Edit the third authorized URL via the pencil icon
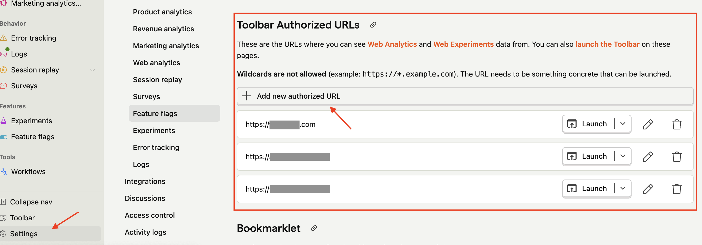 coord(648,189)
